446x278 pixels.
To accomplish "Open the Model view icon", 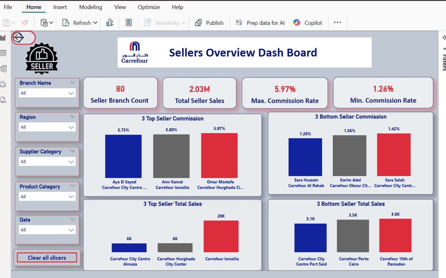I will [x=3, y=69].
